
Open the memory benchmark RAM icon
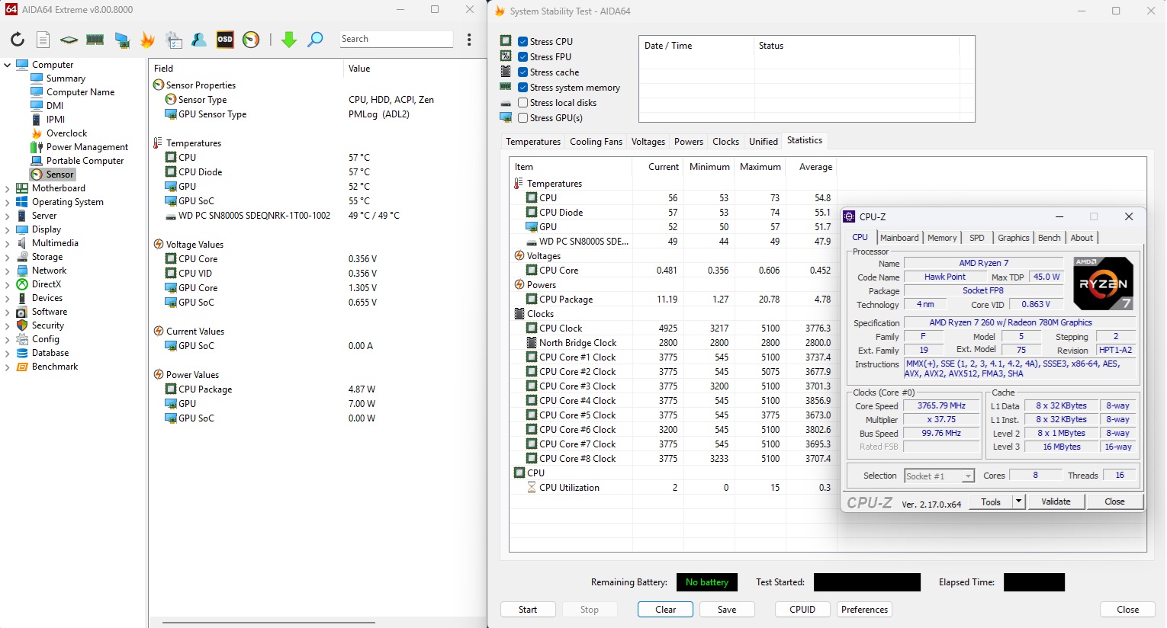pyautogui.click(x=95, y=40)
